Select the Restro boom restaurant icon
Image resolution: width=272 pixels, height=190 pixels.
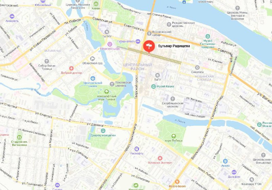click(177, 182)
